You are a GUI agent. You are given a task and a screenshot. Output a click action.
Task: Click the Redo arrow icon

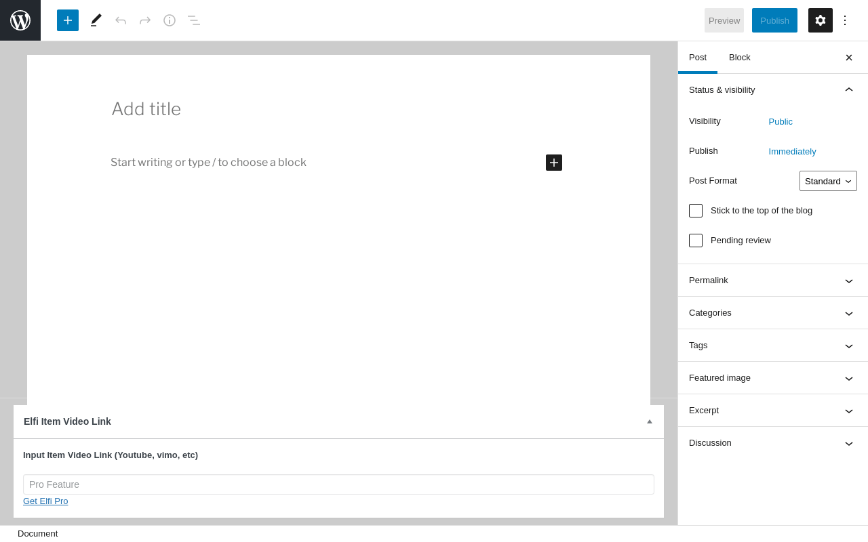[x=145, y=20]
